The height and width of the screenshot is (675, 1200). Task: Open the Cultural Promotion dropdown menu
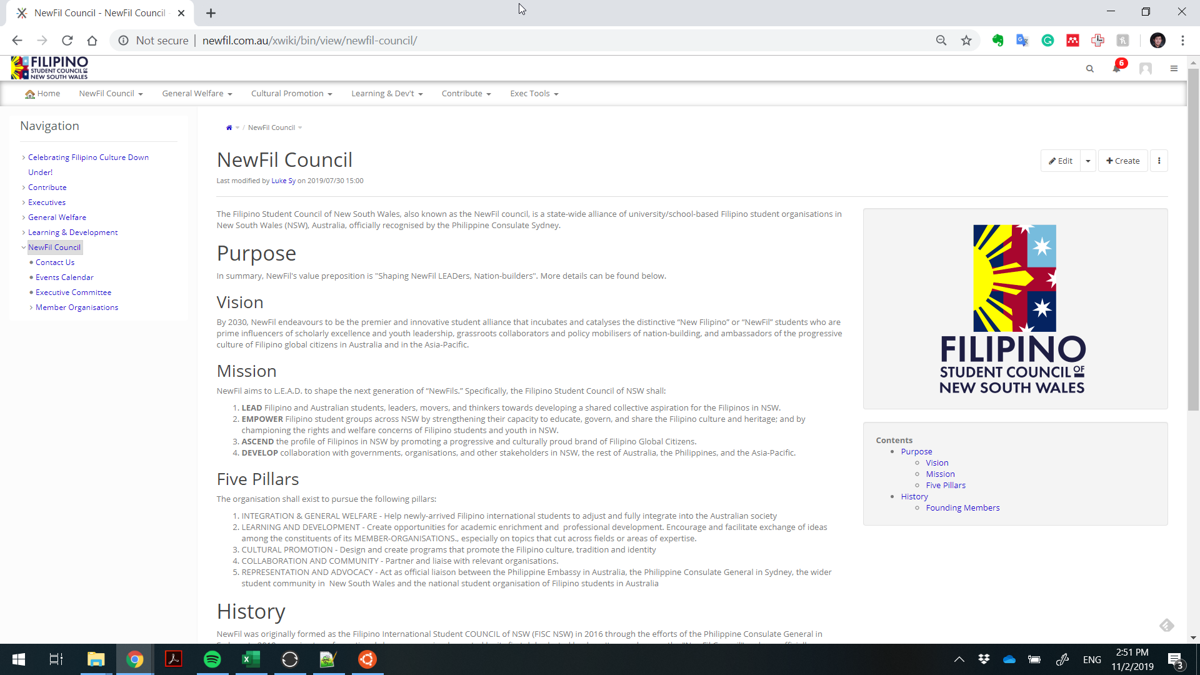[291, 94]
